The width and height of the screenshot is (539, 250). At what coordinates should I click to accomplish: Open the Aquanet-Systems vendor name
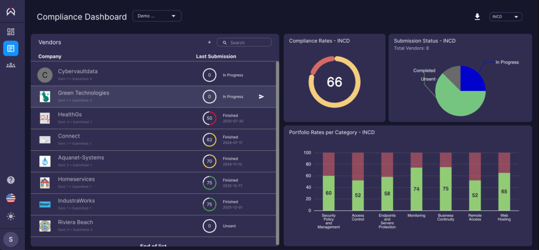click(81, 158)
